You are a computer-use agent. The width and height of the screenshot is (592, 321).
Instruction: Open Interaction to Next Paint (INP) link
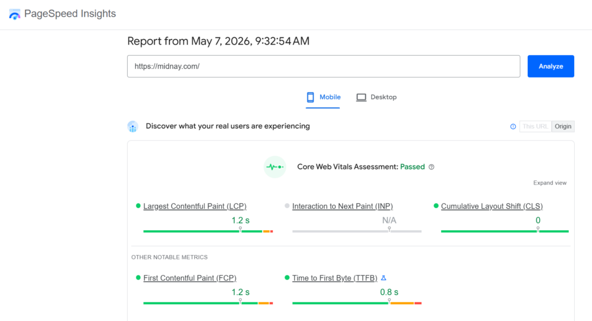coord(342,206)
